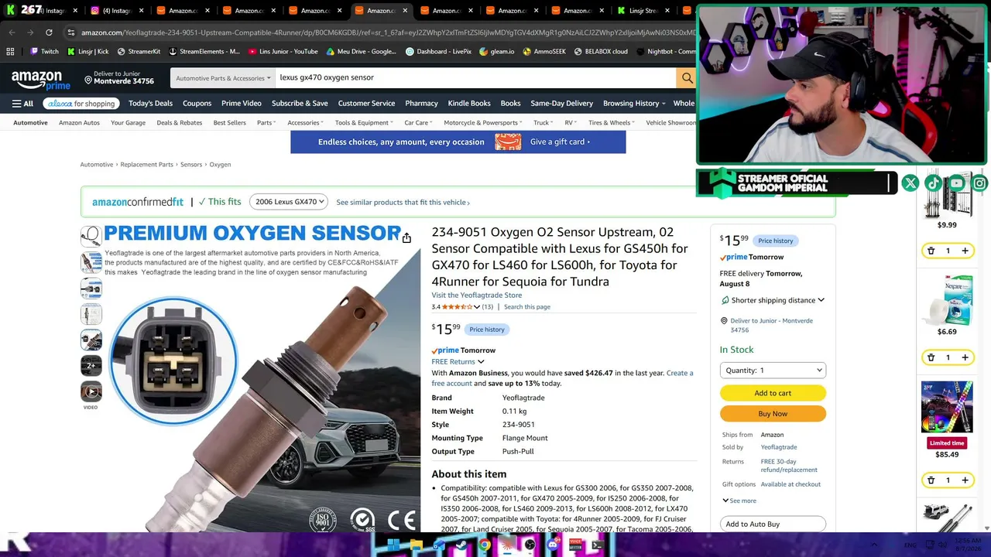Open the $85.49 Limited time product image
This screenshot has width=991, height=557.
tap(948, 408)
